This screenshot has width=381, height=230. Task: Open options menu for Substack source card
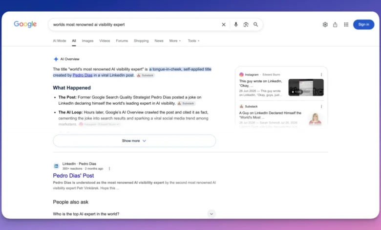pos(321,107)
